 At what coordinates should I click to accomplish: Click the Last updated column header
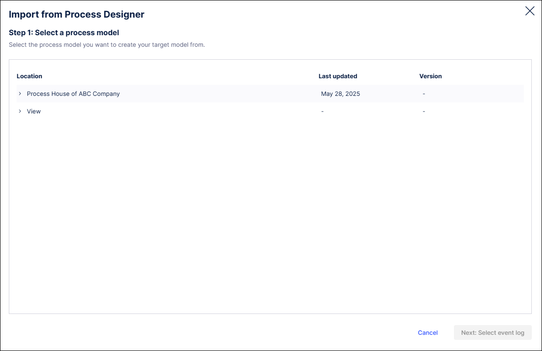click(x=338, y=76)
